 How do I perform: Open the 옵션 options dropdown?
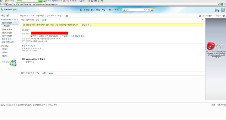[x=218, y=16]
